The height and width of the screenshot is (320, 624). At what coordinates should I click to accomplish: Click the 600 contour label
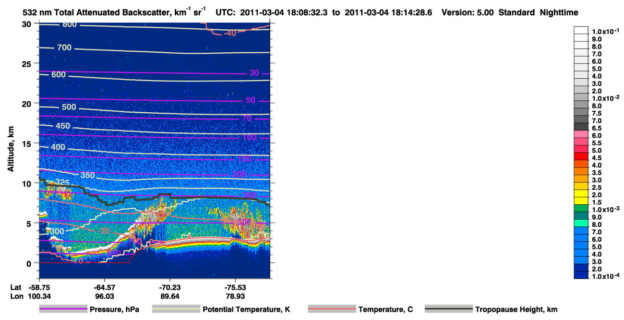point(59,75)
